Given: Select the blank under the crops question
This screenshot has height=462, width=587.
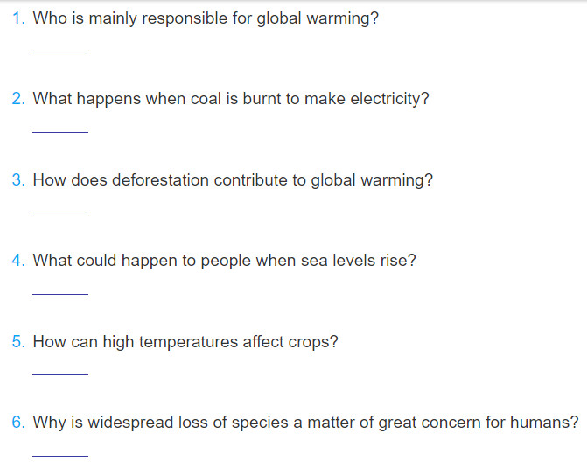Looking at the screenshot, I should 60,369.
